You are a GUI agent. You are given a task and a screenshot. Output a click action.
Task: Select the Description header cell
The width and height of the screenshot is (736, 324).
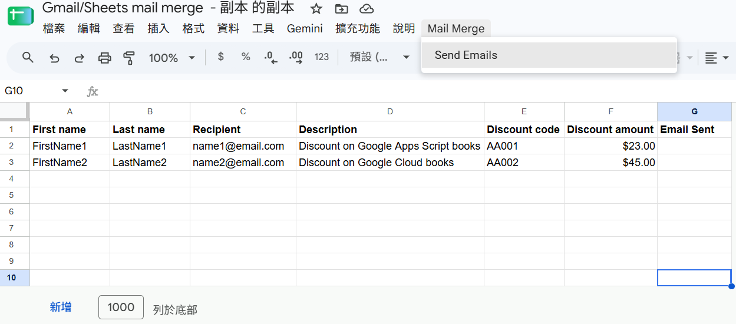coord(390,130)
